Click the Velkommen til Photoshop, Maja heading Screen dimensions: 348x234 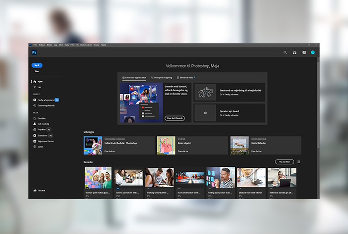coord(192,66)
